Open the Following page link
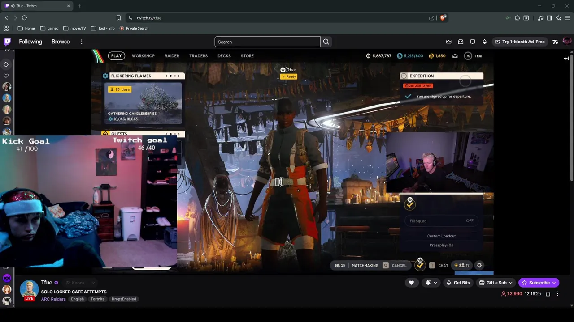574x322 pixels. pos(30,42)
